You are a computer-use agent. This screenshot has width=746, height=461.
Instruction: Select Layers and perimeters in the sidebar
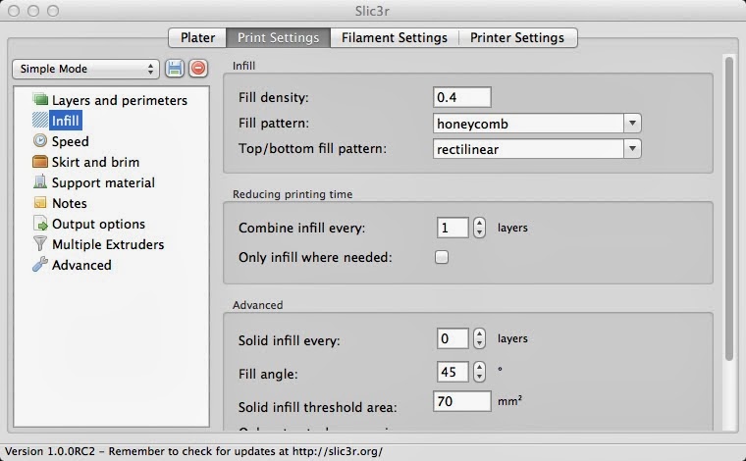[x=120, y=100]
